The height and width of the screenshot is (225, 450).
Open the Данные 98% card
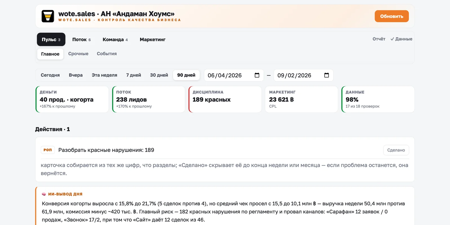click(378, 99)
